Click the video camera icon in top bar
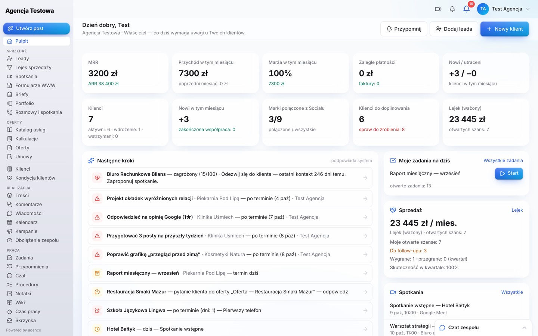This screenshot has height=336, width=538. click(x=438, y=9)
